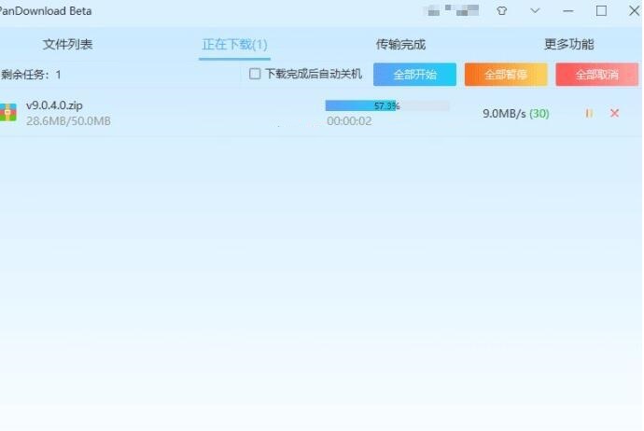Click the 全部取消 button
Screen dimensions: 644x431
coord(597,75)
